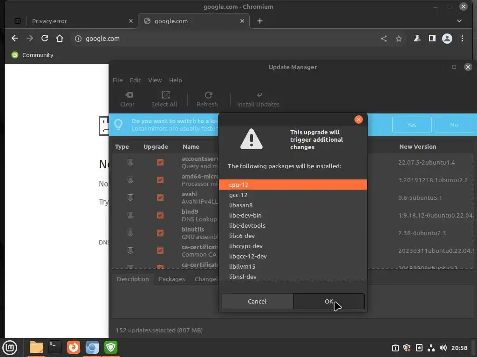Select libc-dev-bin in the package list
The height and width of the screenshot is (357, 477).
coord(293,215)
